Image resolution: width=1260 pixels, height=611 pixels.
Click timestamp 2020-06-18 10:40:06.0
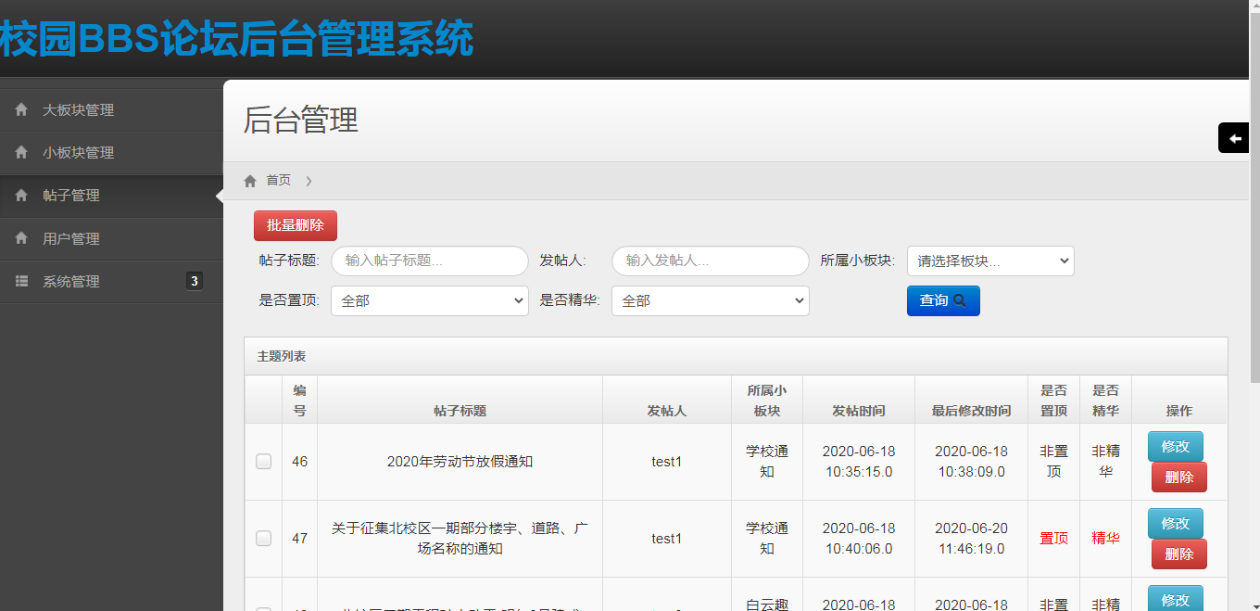(858, 539)
